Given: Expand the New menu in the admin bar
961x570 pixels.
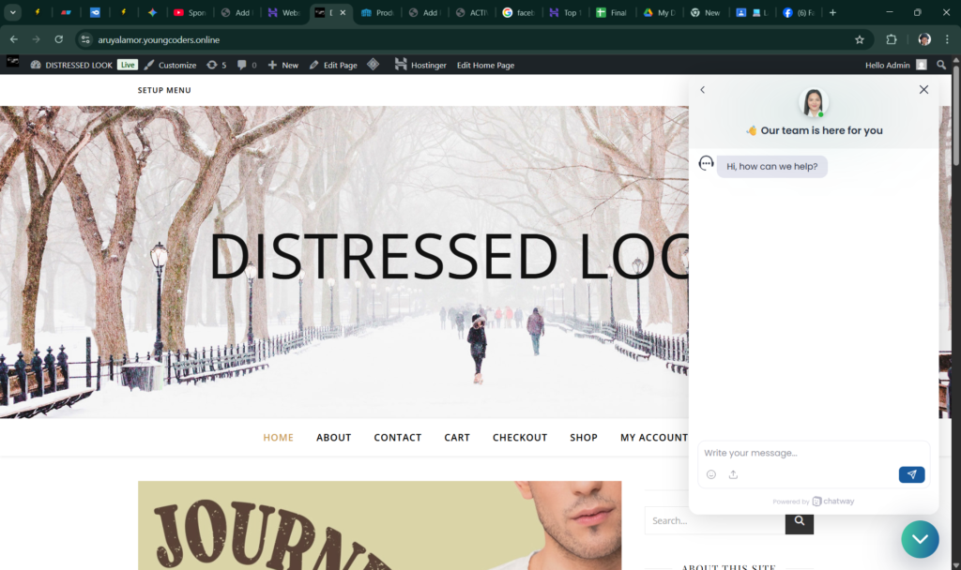Looking at the screenshot, I should tap(282, 64).
